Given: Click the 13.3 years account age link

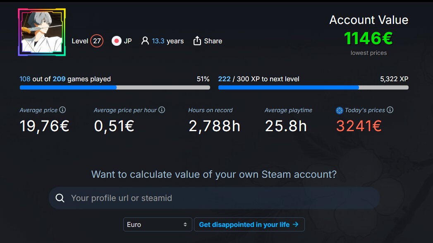Looking at the screenshot, I should tap(167, 41).
